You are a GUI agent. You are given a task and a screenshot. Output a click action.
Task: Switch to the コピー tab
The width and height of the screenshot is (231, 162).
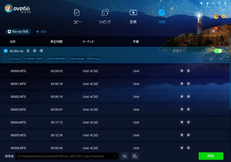click(x=77, y=16)
